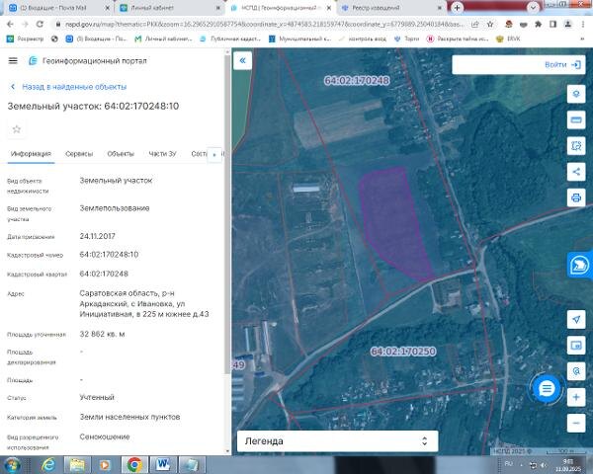Bookmark this page with the star icon
Viewport: 593px width, 474px height.
point(490,24)
